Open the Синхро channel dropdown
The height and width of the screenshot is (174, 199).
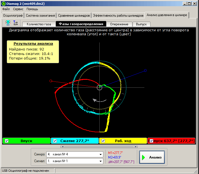click(100, 155)
